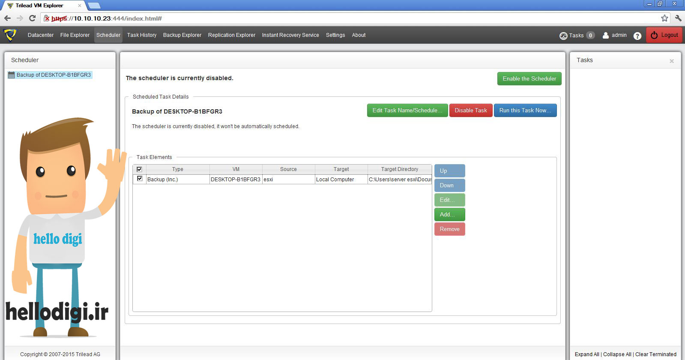Go to Backup Explorer
The height and width of the screenshot is (360, 685).
coord(182,35)
